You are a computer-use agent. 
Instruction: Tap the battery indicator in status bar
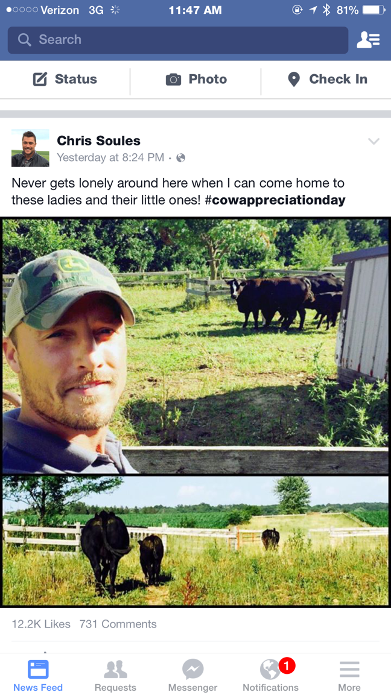click(x=373, y=10)
